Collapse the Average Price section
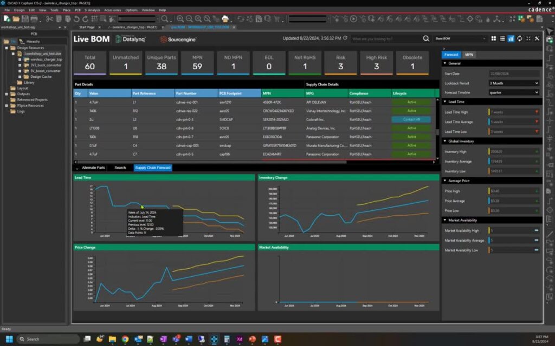Screen dimensions: 555x346 click(x=445, y=181)
